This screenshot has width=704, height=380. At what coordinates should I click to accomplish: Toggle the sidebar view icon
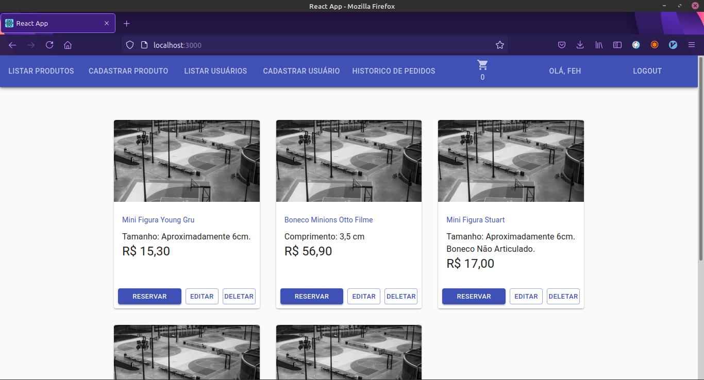click(x=617, y=45)
